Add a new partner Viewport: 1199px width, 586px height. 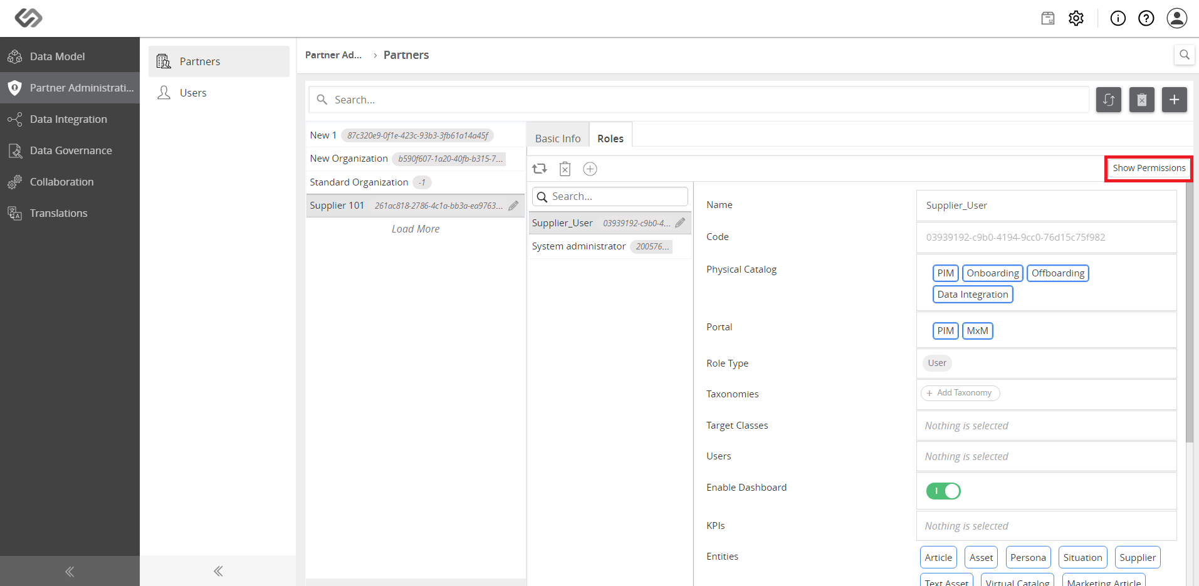(1175, 100)
